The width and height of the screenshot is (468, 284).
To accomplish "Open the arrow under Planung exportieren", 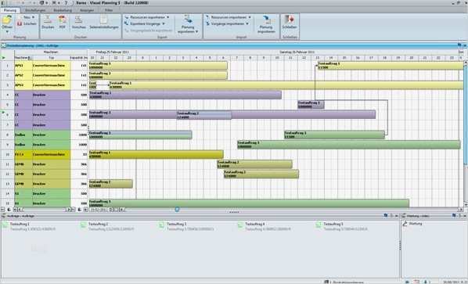I will point(196,31).
